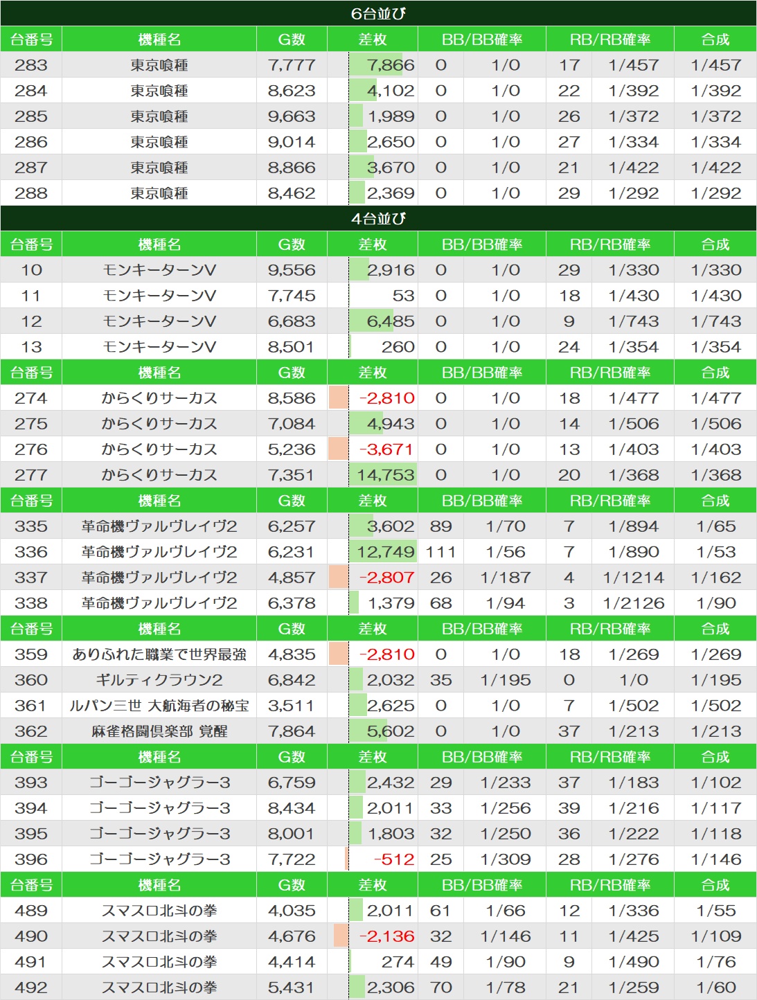Viewport: 757px width, 1000px height.
Task: Select 12,749 difference for machine 336
Action: pyautogui.click(x=386, y=552)
